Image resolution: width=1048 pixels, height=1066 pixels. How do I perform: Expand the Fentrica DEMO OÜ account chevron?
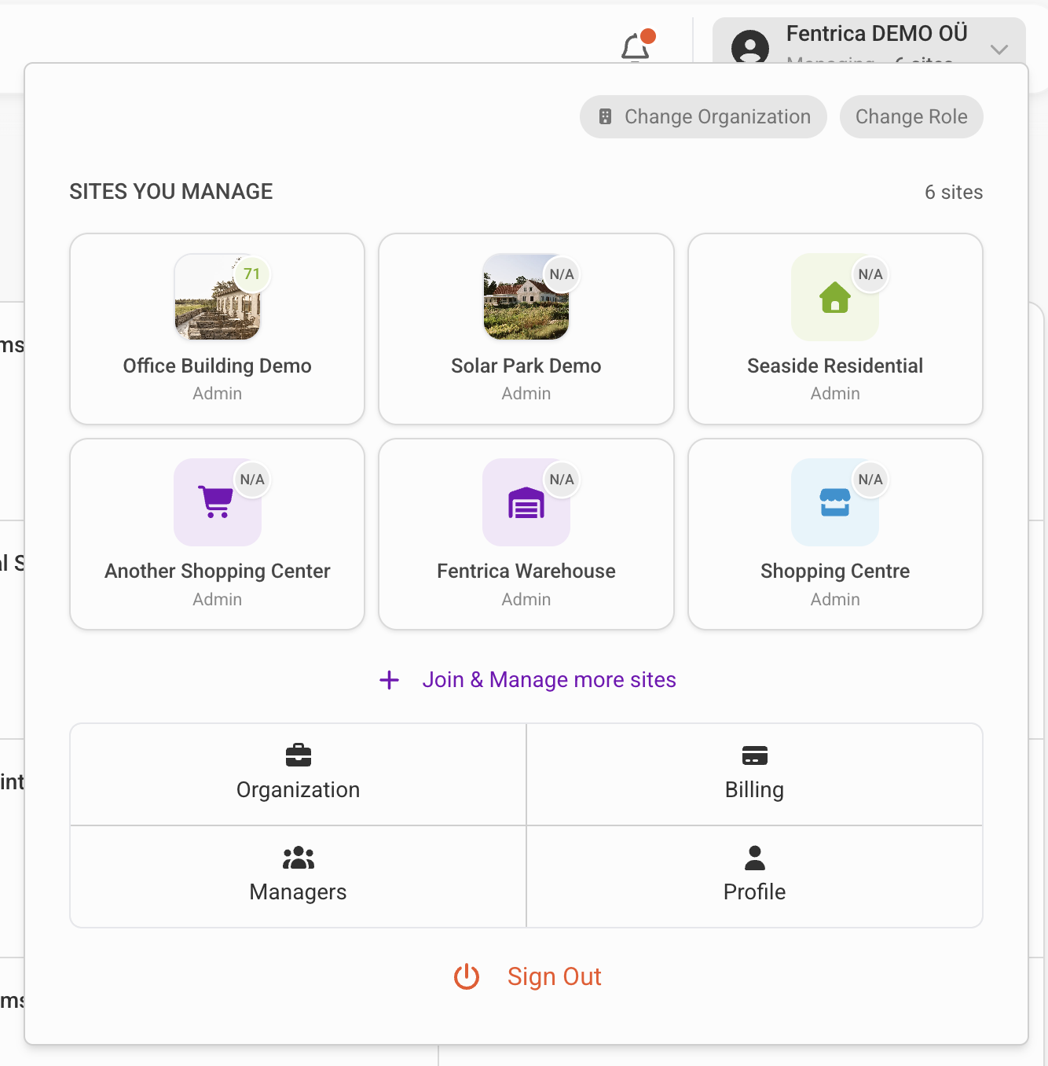coord(999,50)
